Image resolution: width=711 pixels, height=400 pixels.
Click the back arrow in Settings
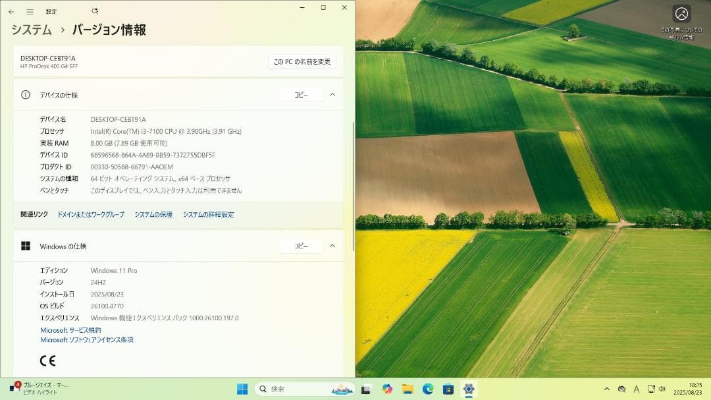[11, 11]
